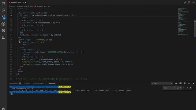Split the editor to the right

pyautogui.click(x=189, y=2)
